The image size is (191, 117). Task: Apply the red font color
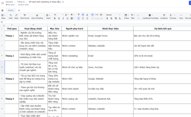[66, 15]
